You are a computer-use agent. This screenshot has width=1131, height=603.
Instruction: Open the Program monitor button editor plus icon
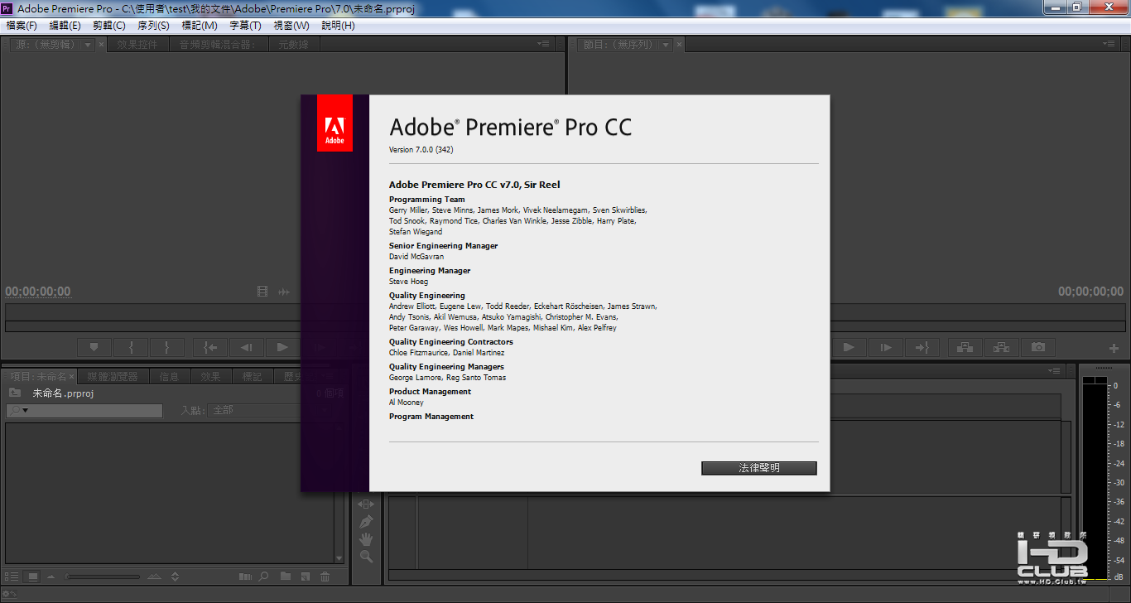(x=1114, y=348)
